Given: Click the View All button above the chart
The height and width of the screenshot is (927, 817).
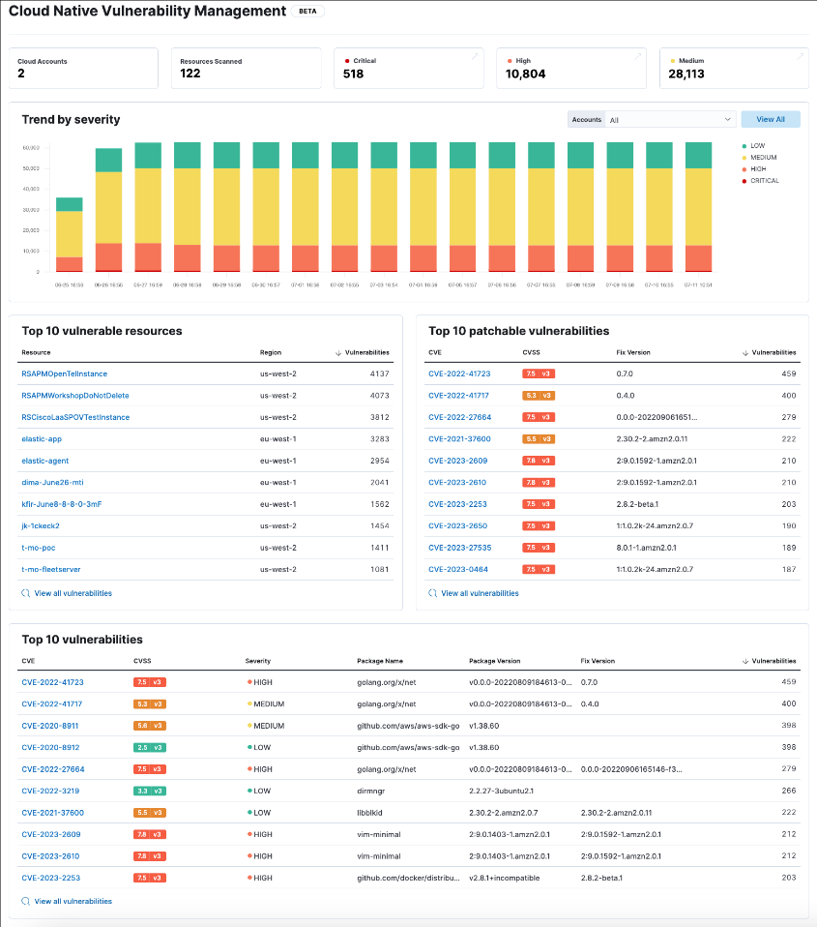Looking at the screenshot, I should [771, 118].
